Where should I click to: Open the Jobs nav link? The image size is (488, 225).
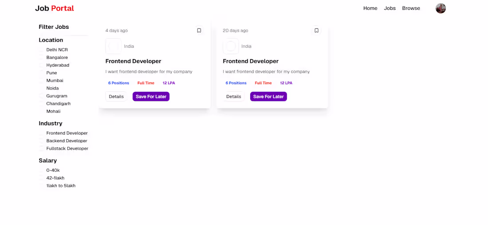tap(390, 8)
